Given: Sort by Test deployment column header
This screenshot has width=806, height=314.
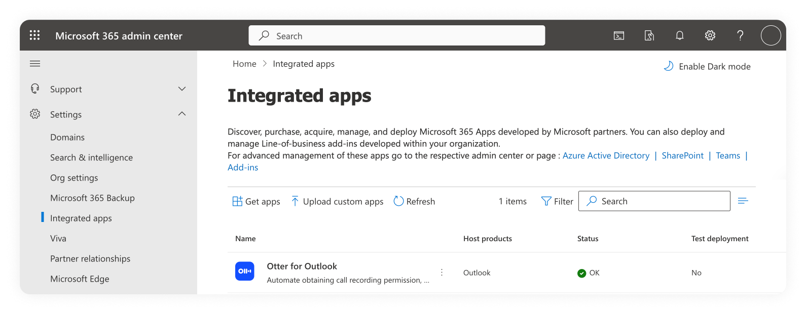Looking at the screenshot, I should click(720, 239).
